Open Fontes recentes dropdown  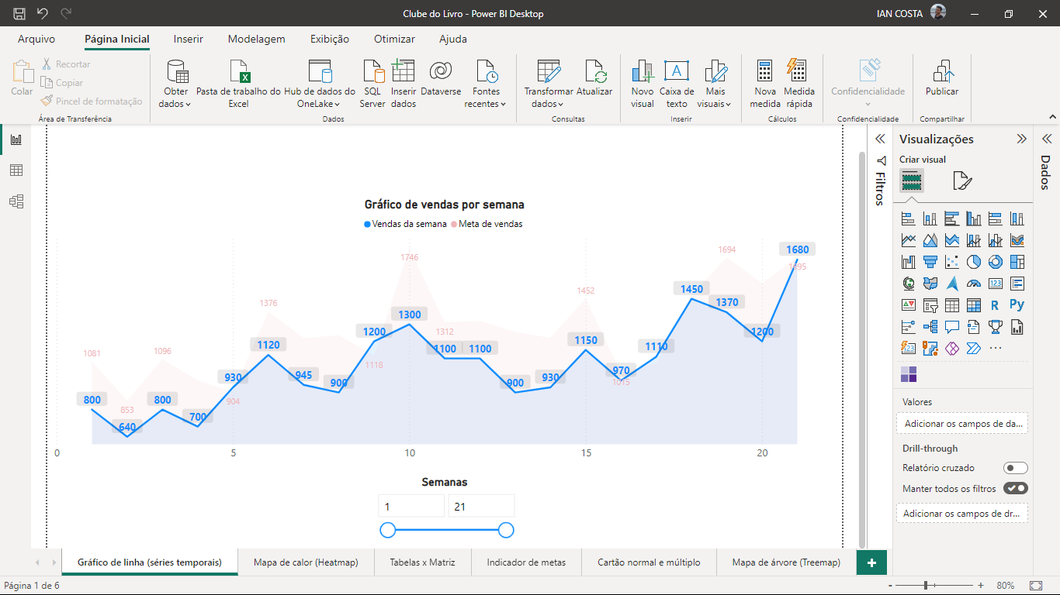[486, 84]
